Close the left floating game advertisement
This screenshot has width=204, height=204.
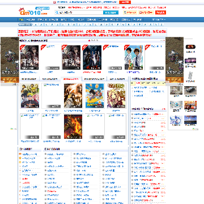pos(16,84)
